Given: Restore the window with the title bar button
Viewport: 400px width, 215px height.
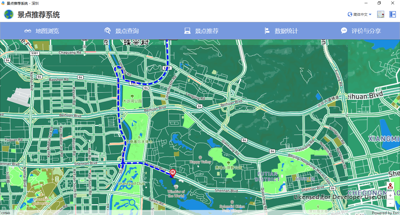Looking at the screenshot, I should point(379,3).
